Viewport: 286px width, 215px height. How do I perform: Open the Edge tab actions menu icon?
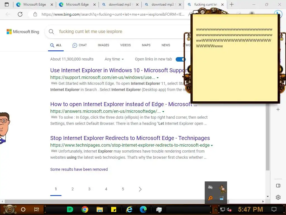[x=7, y=4]
